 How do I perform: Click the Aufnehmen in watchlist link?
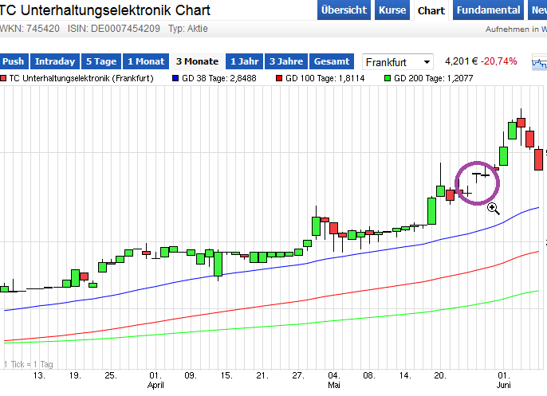click(x=517, y=29)
